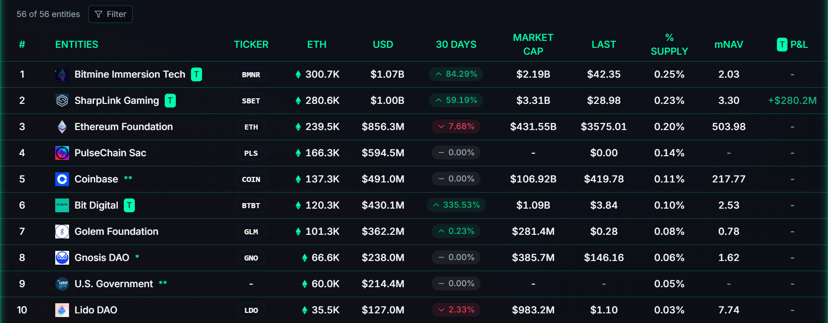Screen dimensions: 828x323
Task: Click the 335.53% change pill for Bit Digital
Action: click(x=456, y=205)
